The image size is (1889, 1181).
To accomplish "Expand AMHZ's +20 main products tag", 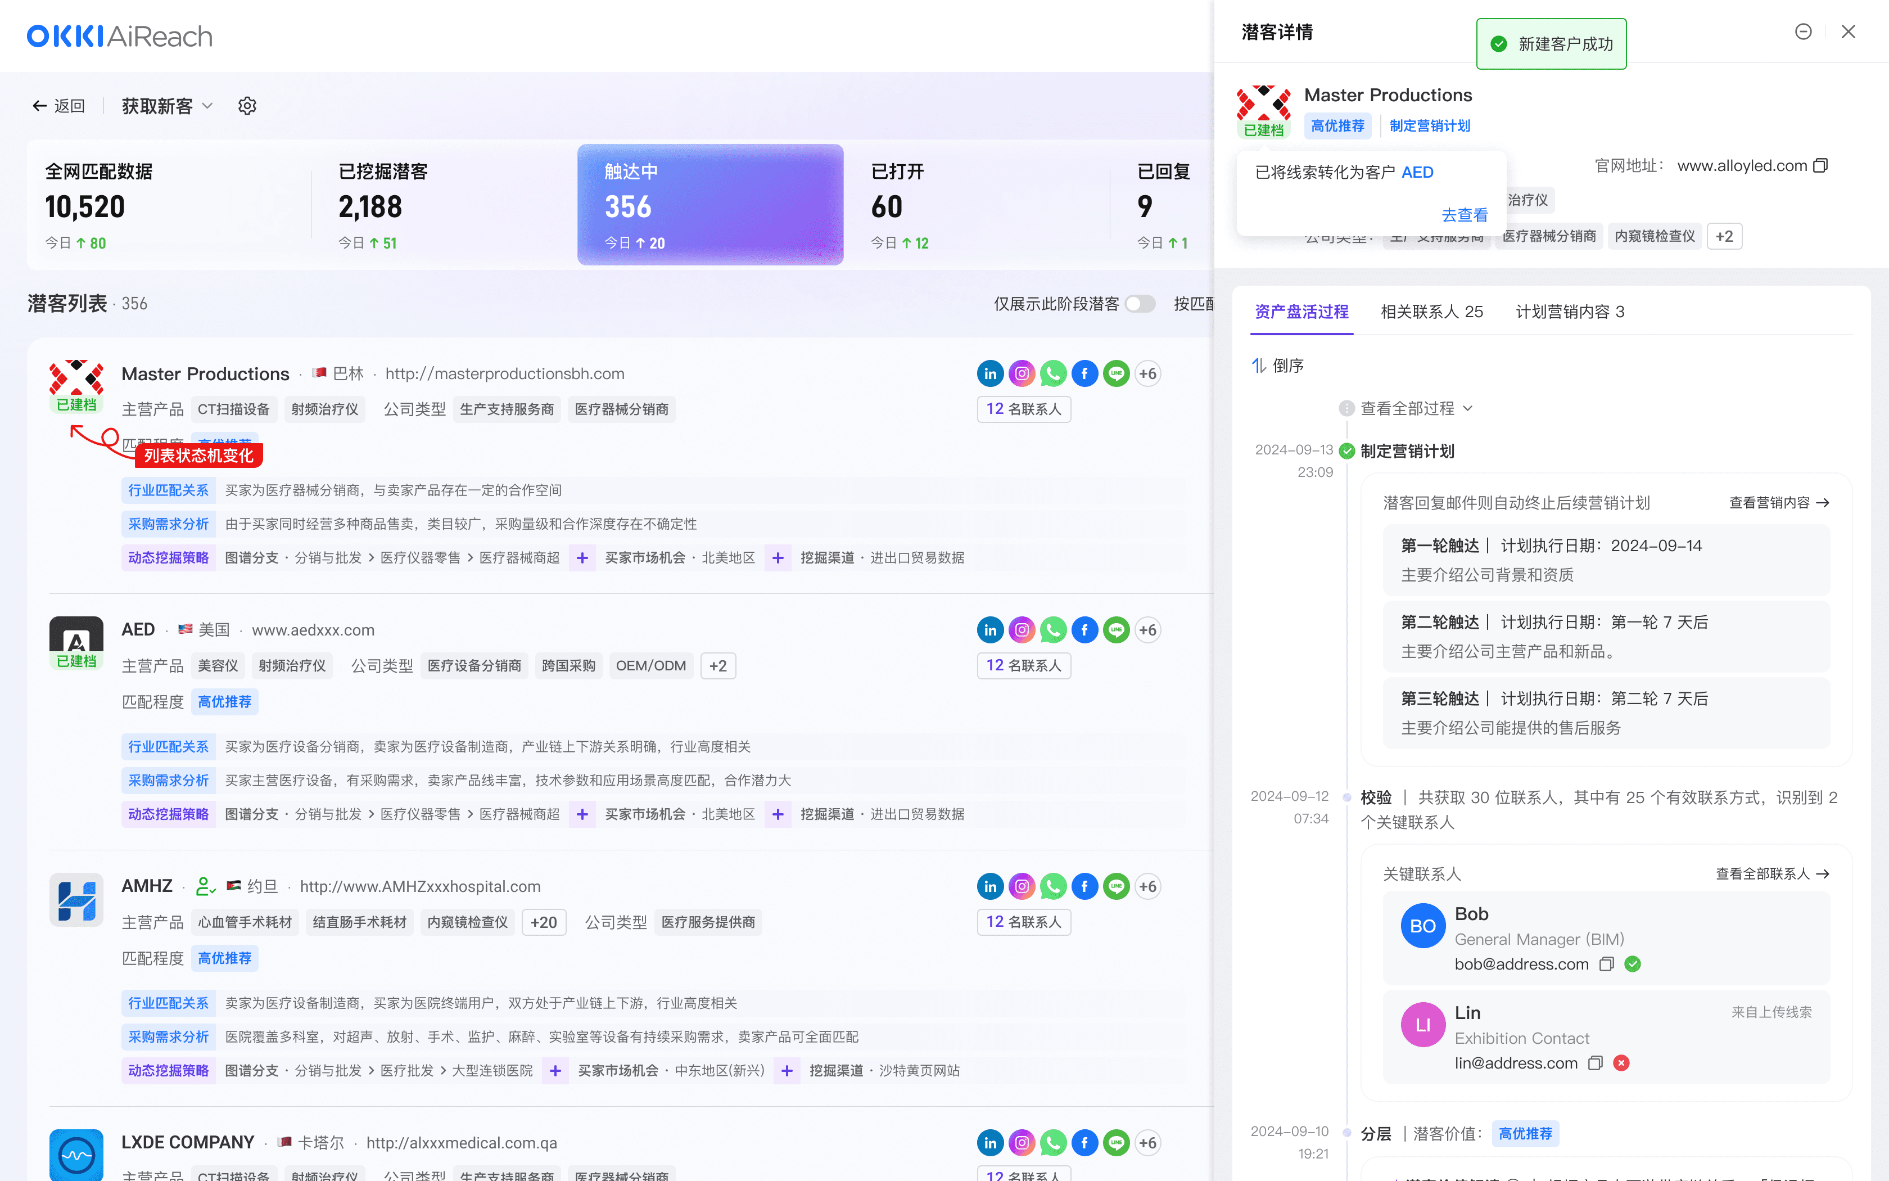I will coord(543,922).
